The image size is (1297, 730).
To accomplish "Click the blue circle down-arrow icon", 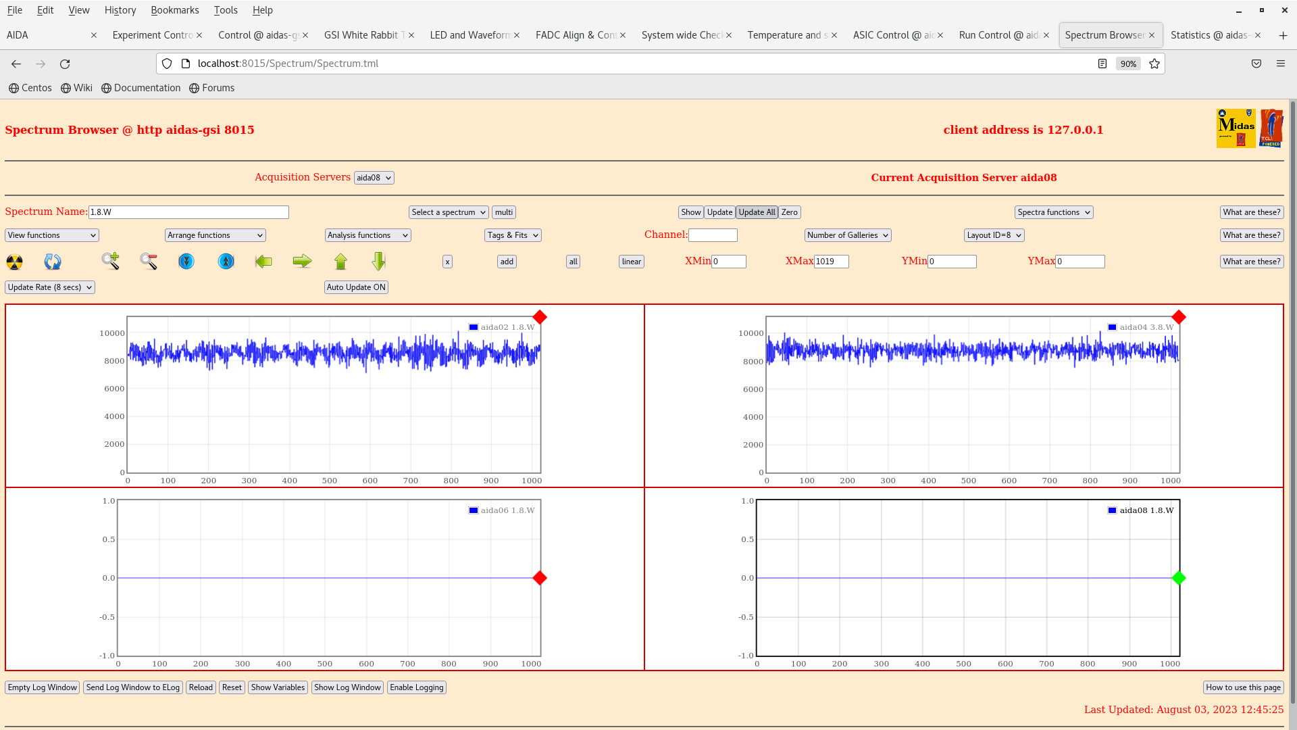I will tap(186, 262).
